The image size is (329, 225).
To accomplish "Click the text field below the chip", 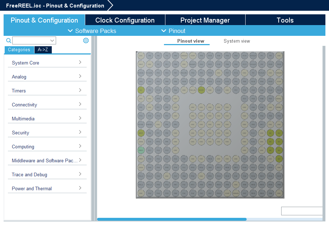I will click(x=302, y=211).
